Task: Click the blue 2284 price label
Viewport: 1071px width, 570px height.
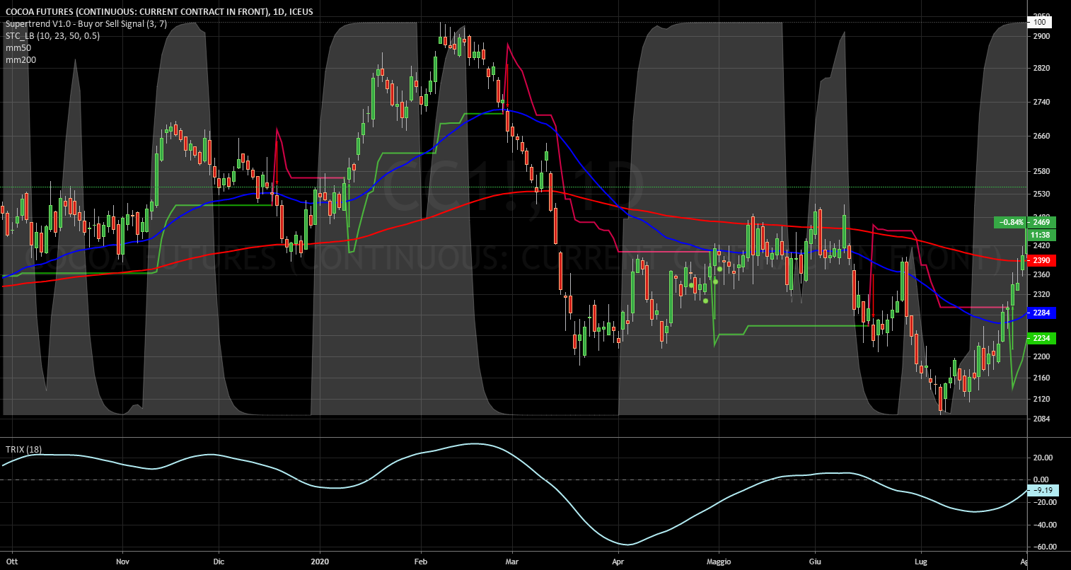Action: (1043, 313)
